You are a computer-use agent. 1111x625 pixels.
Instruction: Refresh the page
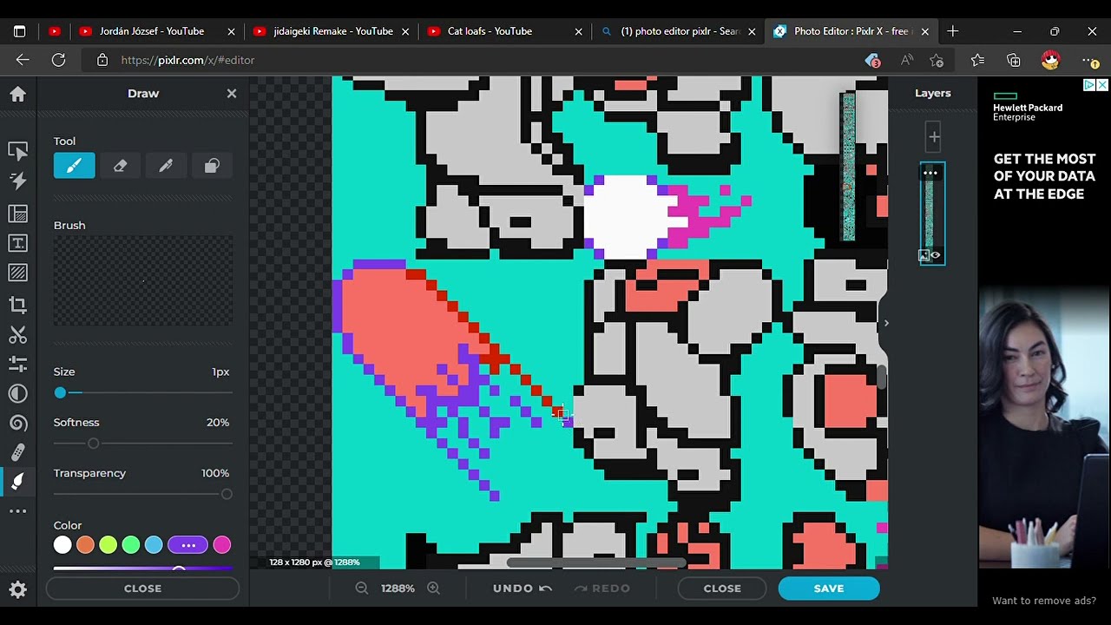(x=58, y=60)
